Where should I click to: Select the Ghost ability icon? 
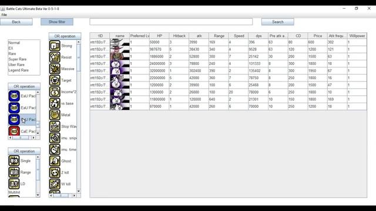click(x=55, y=161)
